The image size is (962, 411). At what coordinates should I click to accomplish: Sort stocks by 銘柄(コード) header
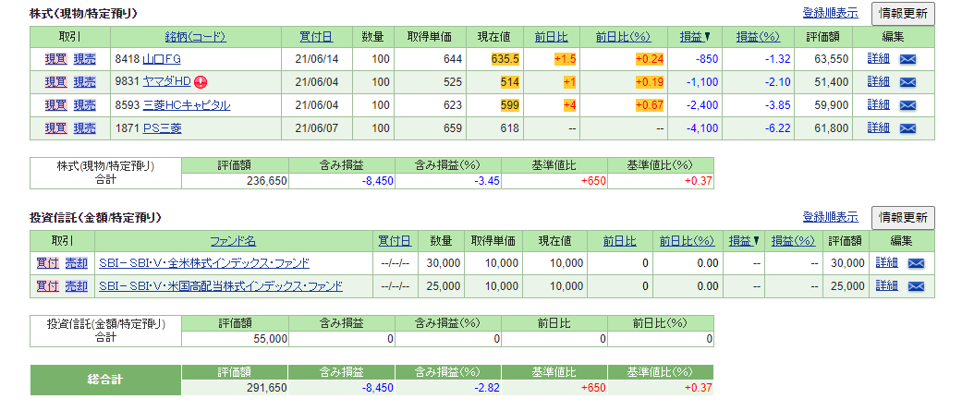click(196, 37)
